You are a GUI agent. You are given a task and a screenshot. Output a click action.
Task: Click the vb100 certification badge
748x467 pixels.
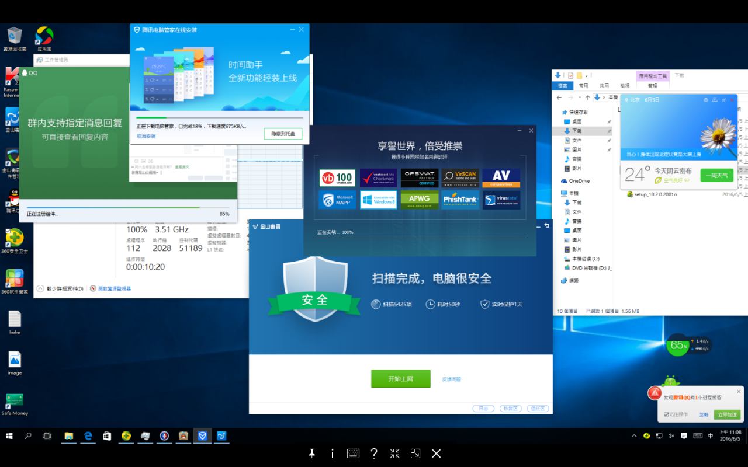(338, 177)
